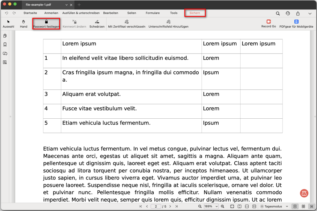
Task: Open the bookmarks sidebar panel
Action: pos(5,45)
